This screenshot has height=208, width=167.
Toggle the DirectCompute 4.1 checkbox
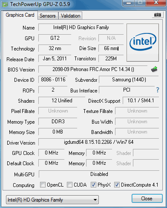tap(117, 184)
